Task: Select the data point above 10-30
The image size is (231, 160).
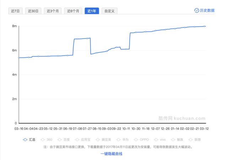Action: point(136,32)
